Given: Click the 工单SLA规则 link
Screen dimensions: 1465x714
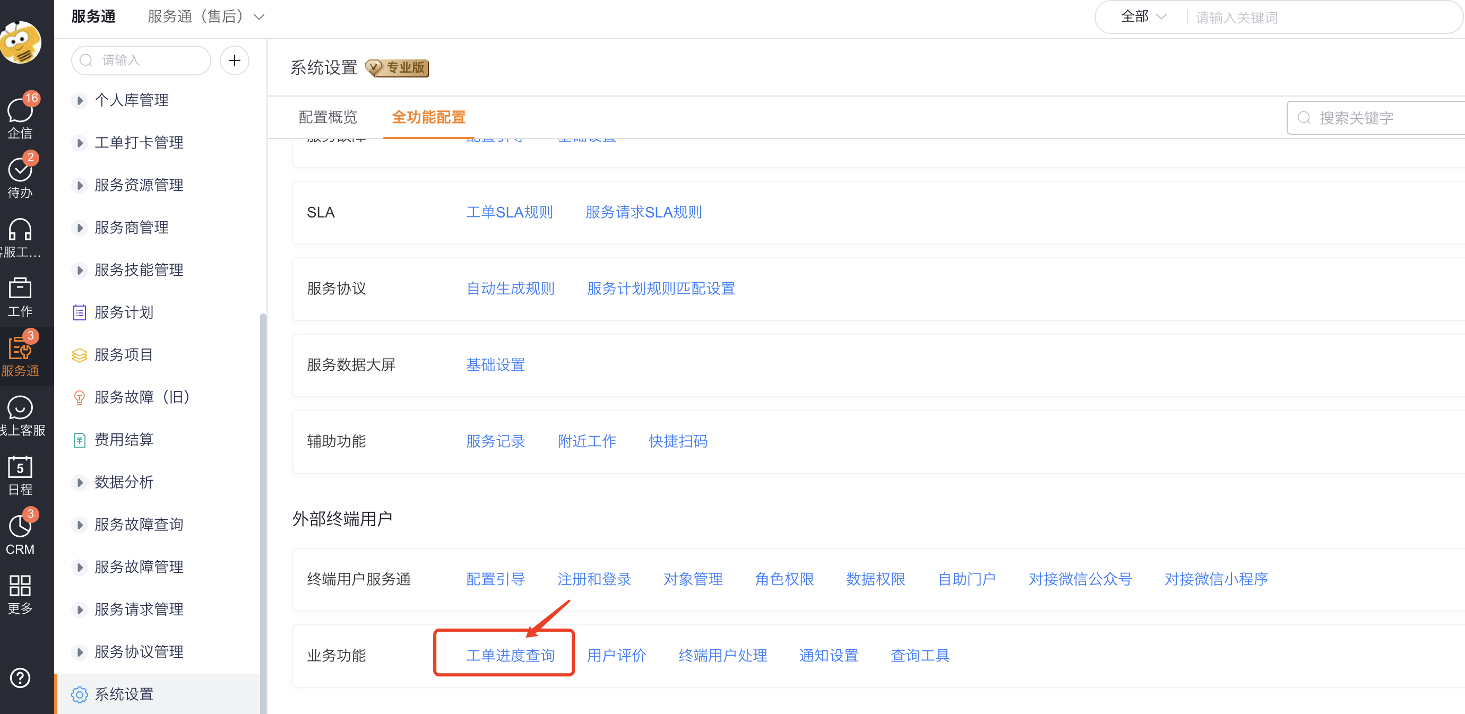Looking at the screenshot, I should pyautogui.click(x=510, y=212).
